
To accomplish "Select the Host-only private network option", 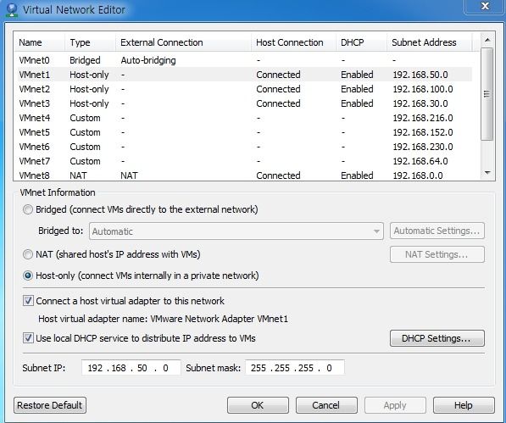I will (28, 276).
